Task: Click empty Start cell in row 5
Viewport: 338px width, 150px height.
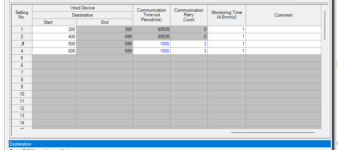Action: pos(54,58)
